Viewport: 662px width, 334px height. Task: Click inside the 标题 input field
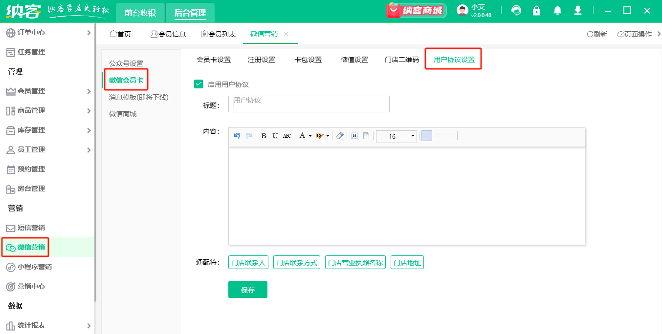point(309,104)
